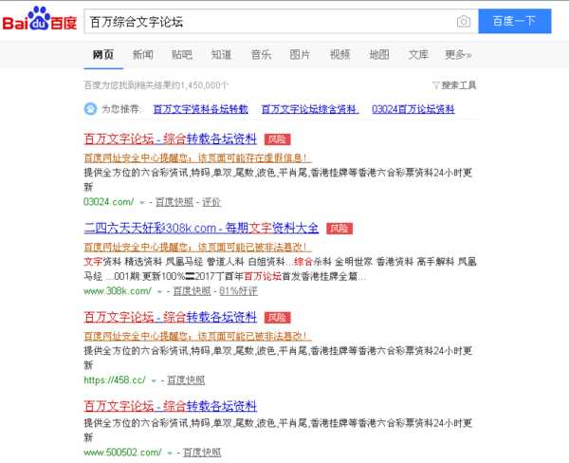Image resolution: width=569 pixels, height=463 pixels.
Task: Open the 更多» menu
Action: (458, 55)
